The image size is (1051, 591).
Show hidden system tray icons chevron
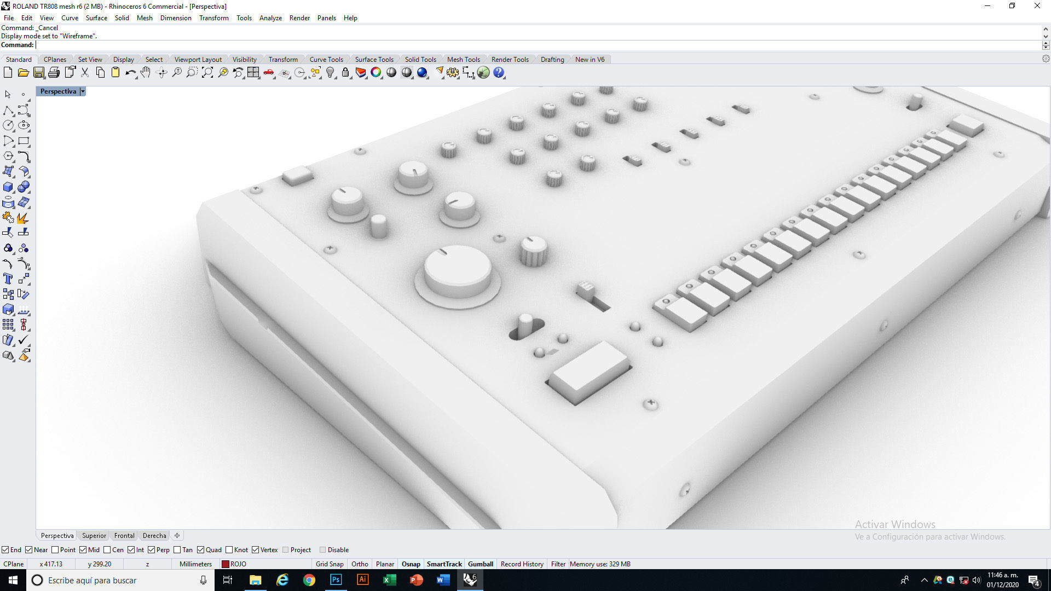click(924, 580)
